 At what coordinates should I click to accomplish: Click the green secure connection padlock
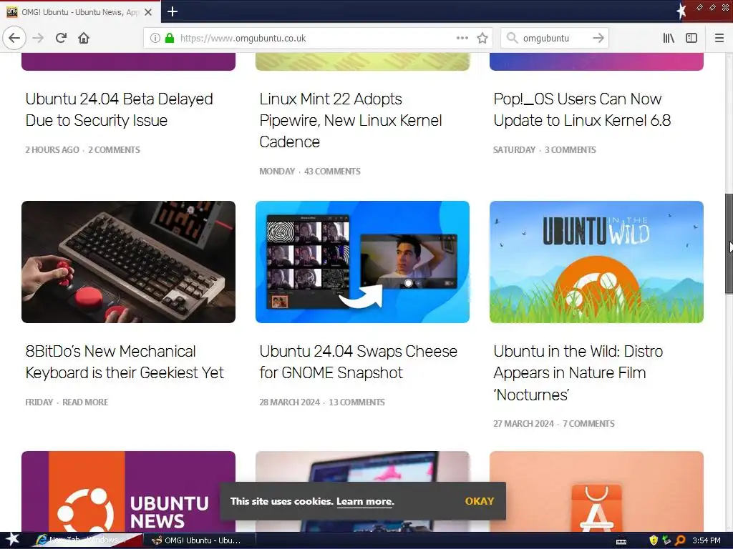coord(170,39)
